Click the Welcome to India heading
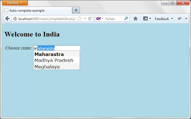191x119 pixels. pos(32,34)
